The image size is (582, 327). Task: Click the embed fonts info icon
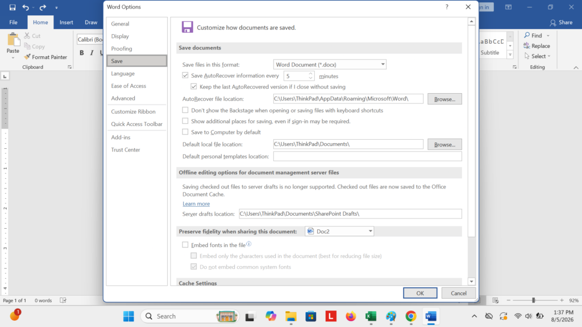[x=249, y=244]
